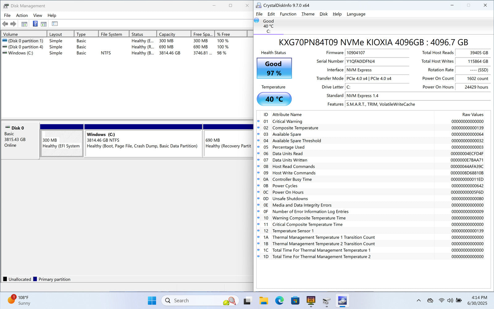Toggle the Show/Hide Console Tree icon
This screenshot has height=309, width=494.
(24, 24)
